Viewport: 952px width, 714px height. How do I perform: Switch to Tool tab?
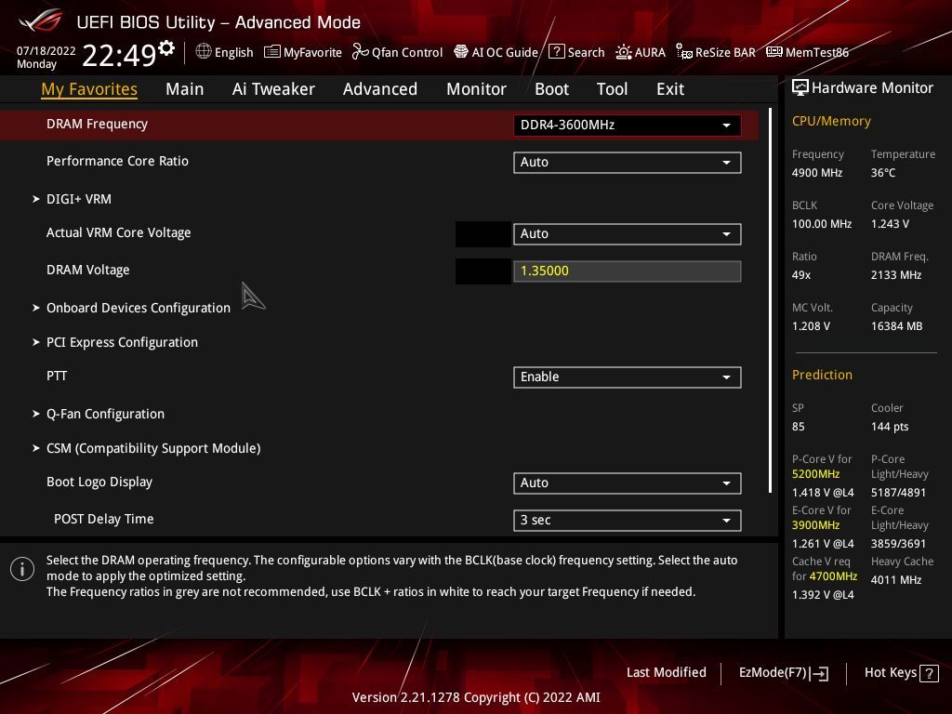tap(612, 89)
